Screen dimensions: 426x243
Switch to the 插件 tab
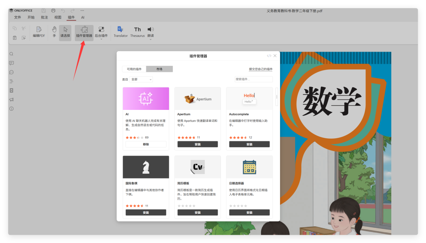[71, 17]
